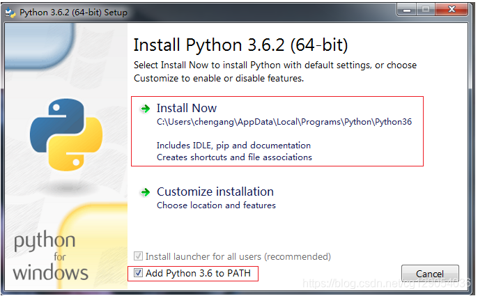This screenshot has width=478, height=296.
Task: Click 'Creates shortcuts and file associations' text
Action: tap(234, 157)
